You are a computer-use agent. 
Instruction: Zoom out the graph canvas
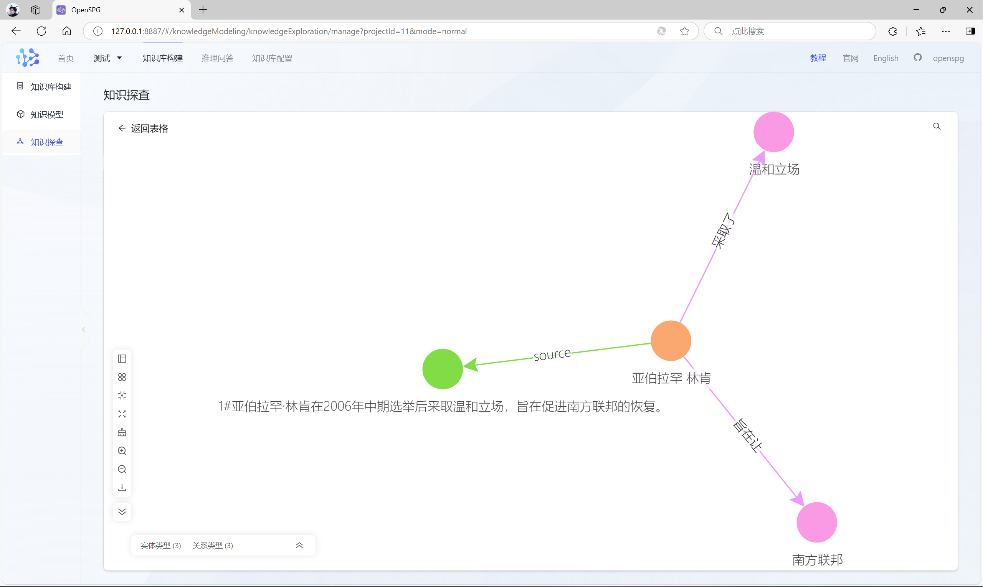122,470
